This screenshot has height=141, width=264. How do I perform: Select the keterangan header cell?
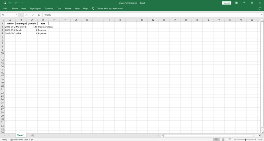tap(21, 24)
